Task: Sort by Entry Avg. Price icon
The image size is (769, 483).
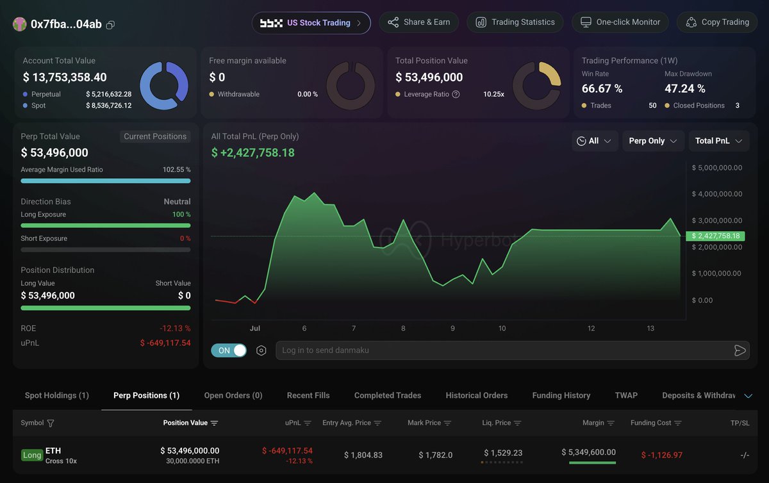Action: 377,423
